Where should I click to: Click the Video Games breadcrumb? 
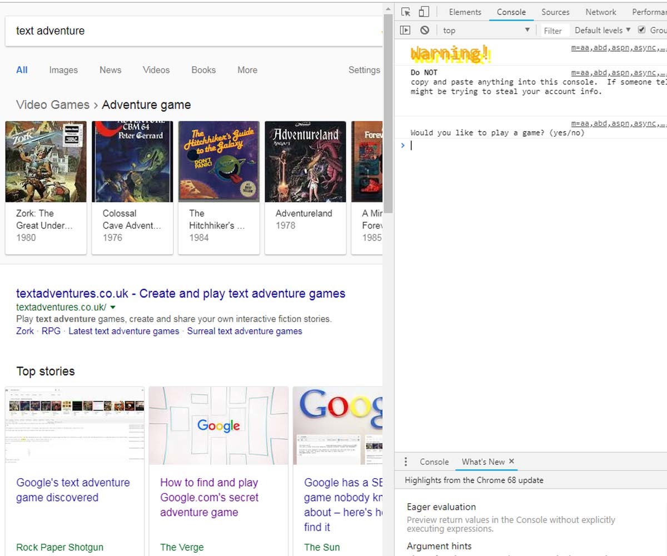pos(53,105)
